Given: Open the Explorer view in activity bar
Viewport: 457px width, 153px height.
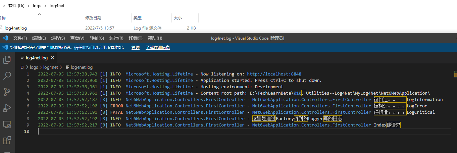Looking at the screenshot, I should tap(7, 60).
